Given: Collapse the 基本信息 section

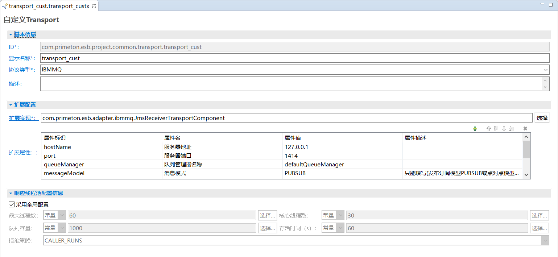Looking at the screenshot, I should 11,34.
